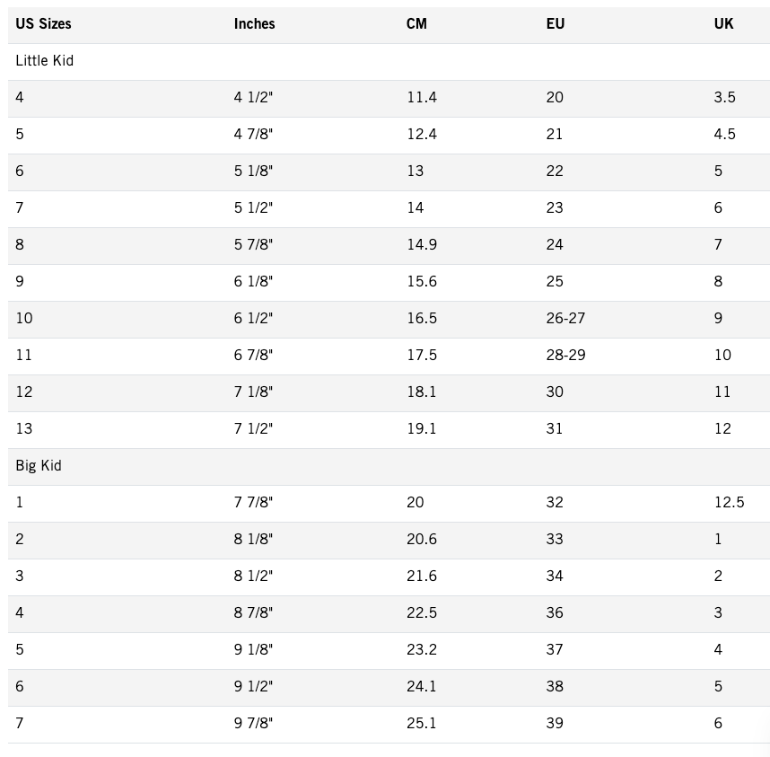Click the CM column header

416,23
